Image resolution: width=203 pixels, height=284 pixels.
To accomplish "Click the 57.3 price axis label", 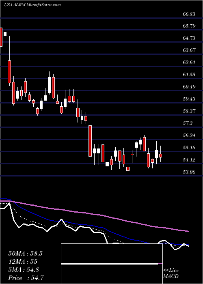I will tap(188, 123).
